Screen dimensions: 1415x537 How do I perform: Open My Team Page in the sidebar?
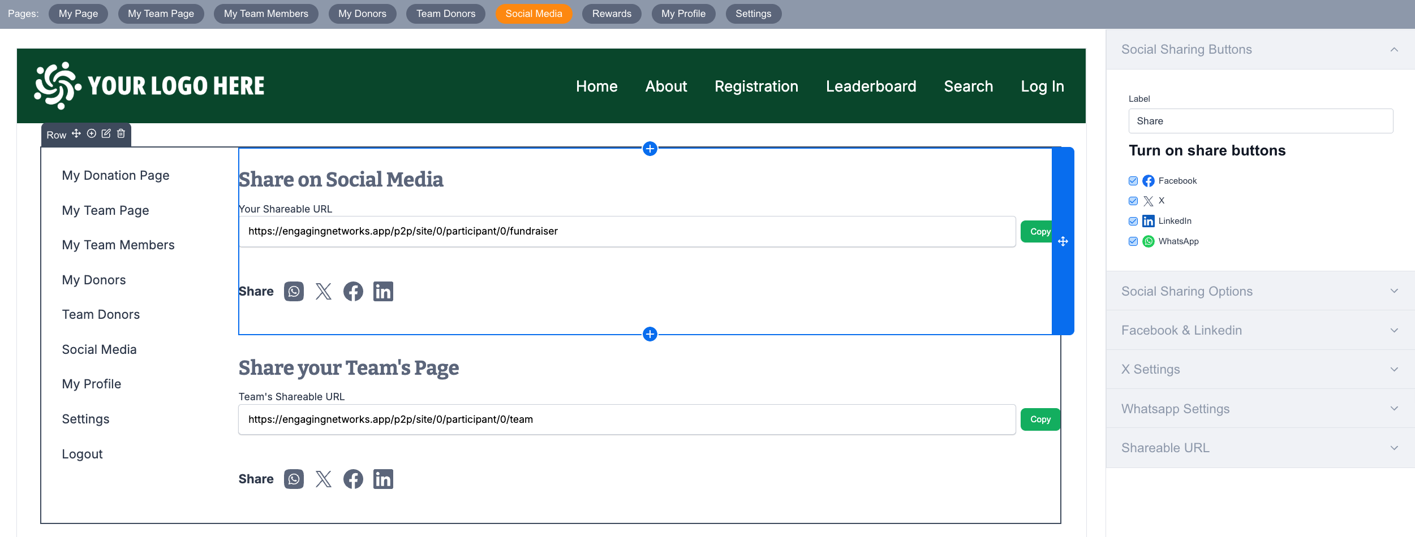[105, 211]
